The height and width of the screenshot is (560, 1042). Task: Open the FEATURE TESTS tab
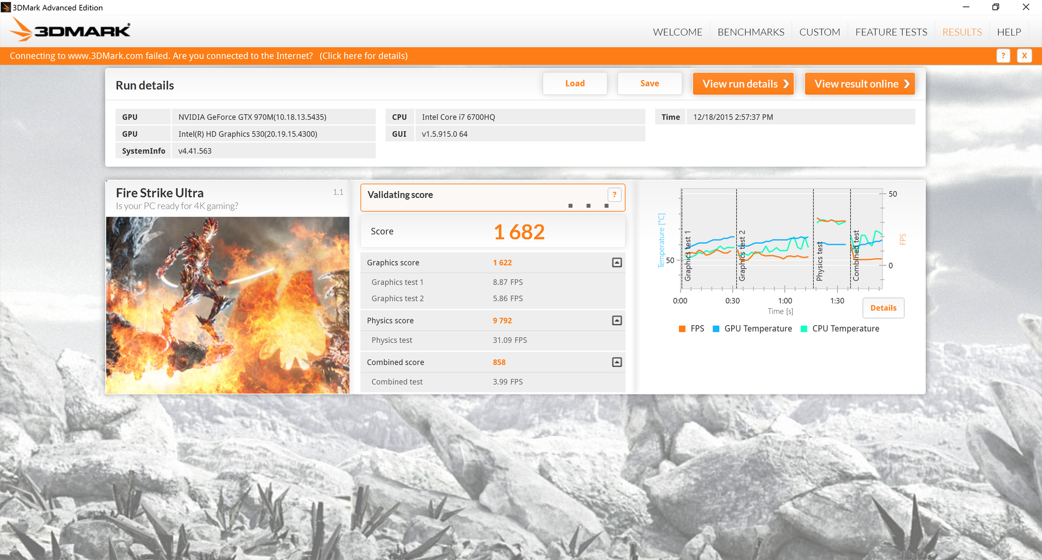[x=891, y=32]
